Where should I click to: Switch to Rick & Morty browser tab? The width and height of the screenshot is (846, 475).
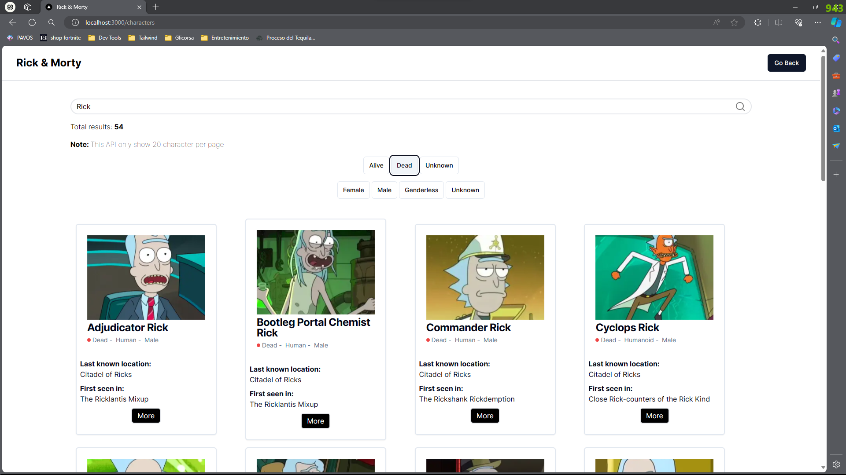click(x=88, y=7)
